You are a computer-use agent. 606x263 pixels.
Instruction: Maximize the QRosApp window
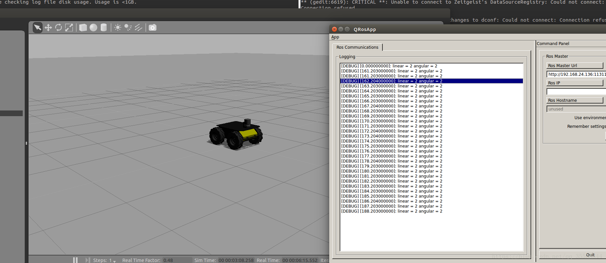pos(347,29)
